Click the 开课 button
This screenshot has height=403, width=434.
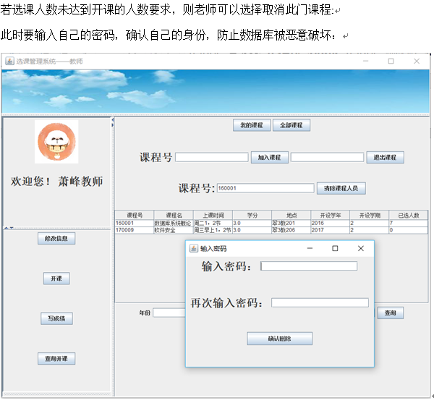pyautogui.click(x=56, y=279)
